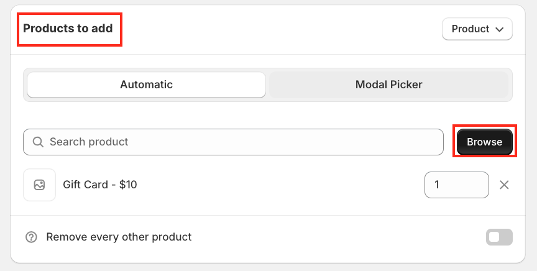Click the Gift Card image placeholder icon
This screenshot has height=271, width=537.
tap(39, 185)
